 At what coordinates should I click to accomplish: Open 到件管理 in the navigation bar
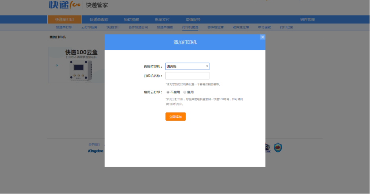pos(308,19)
